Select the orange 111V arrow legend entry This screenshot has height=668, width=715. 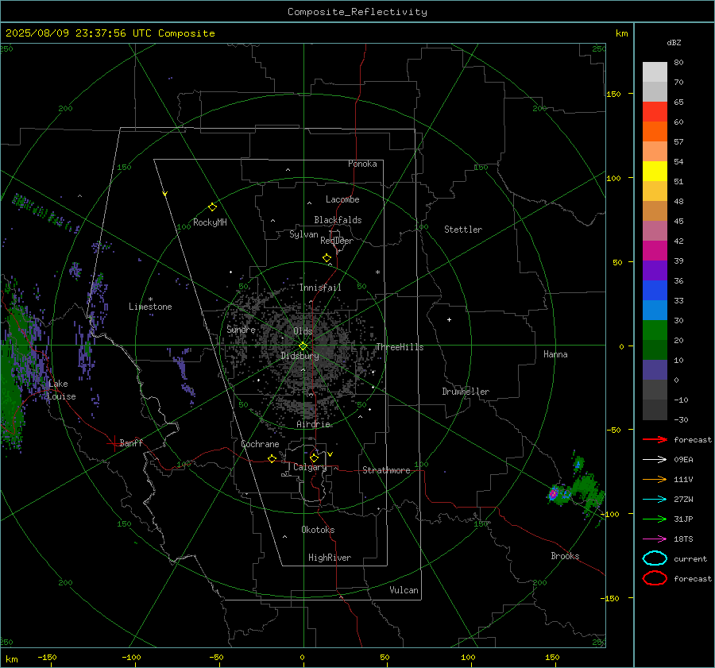click(x=655, y=479)
